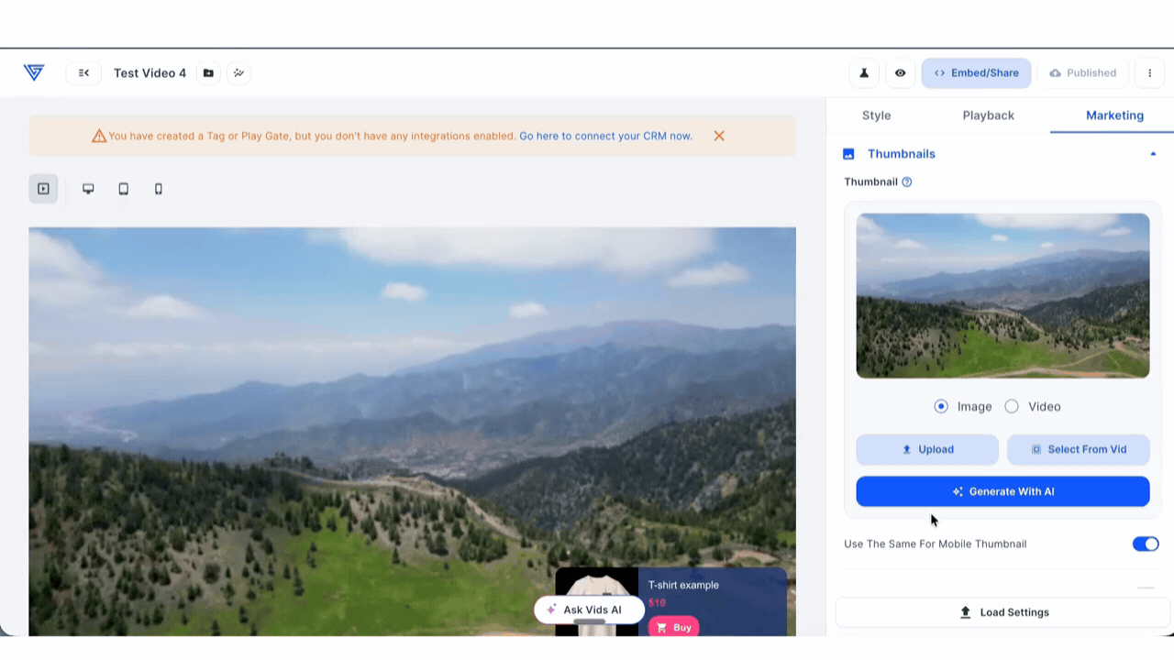Click the warning triangle icon in banner
Image resolution: width=1174 pixels, height=660 pixels.
point(99,136)
